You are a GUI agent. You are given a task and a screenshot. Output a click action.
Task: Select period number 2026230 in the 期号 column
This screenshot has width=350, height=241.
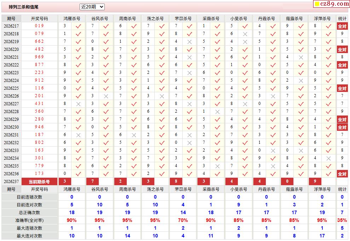11,127
